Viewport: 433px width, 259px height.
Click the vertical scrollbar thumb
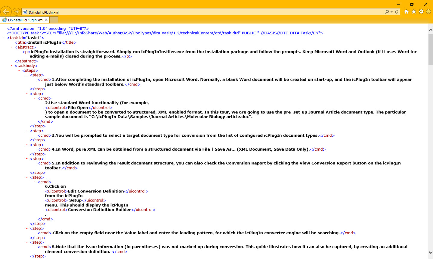click(430, 50)
